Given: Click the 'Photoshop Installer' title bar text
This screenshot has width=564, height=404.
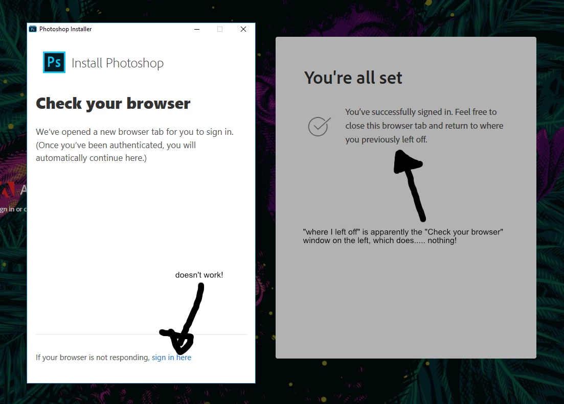Looking at the screenshot, I should [x=65, y=29].
